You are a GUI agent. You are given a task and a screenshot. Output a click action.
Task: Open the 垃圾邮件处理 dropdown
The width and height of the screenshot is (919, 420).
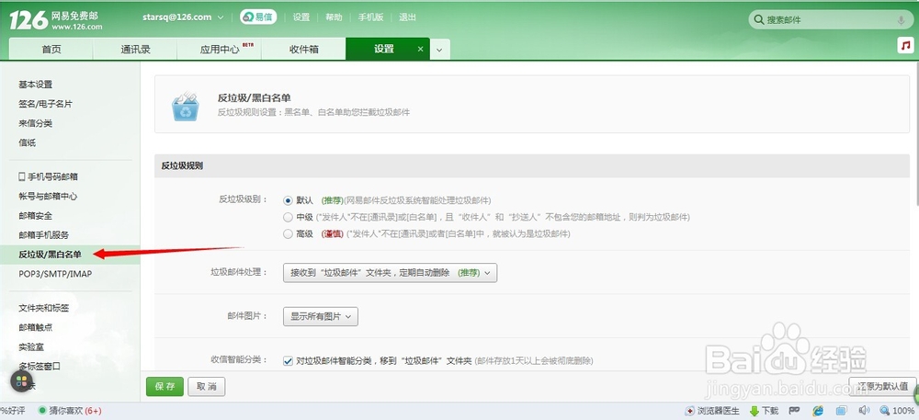390,273
